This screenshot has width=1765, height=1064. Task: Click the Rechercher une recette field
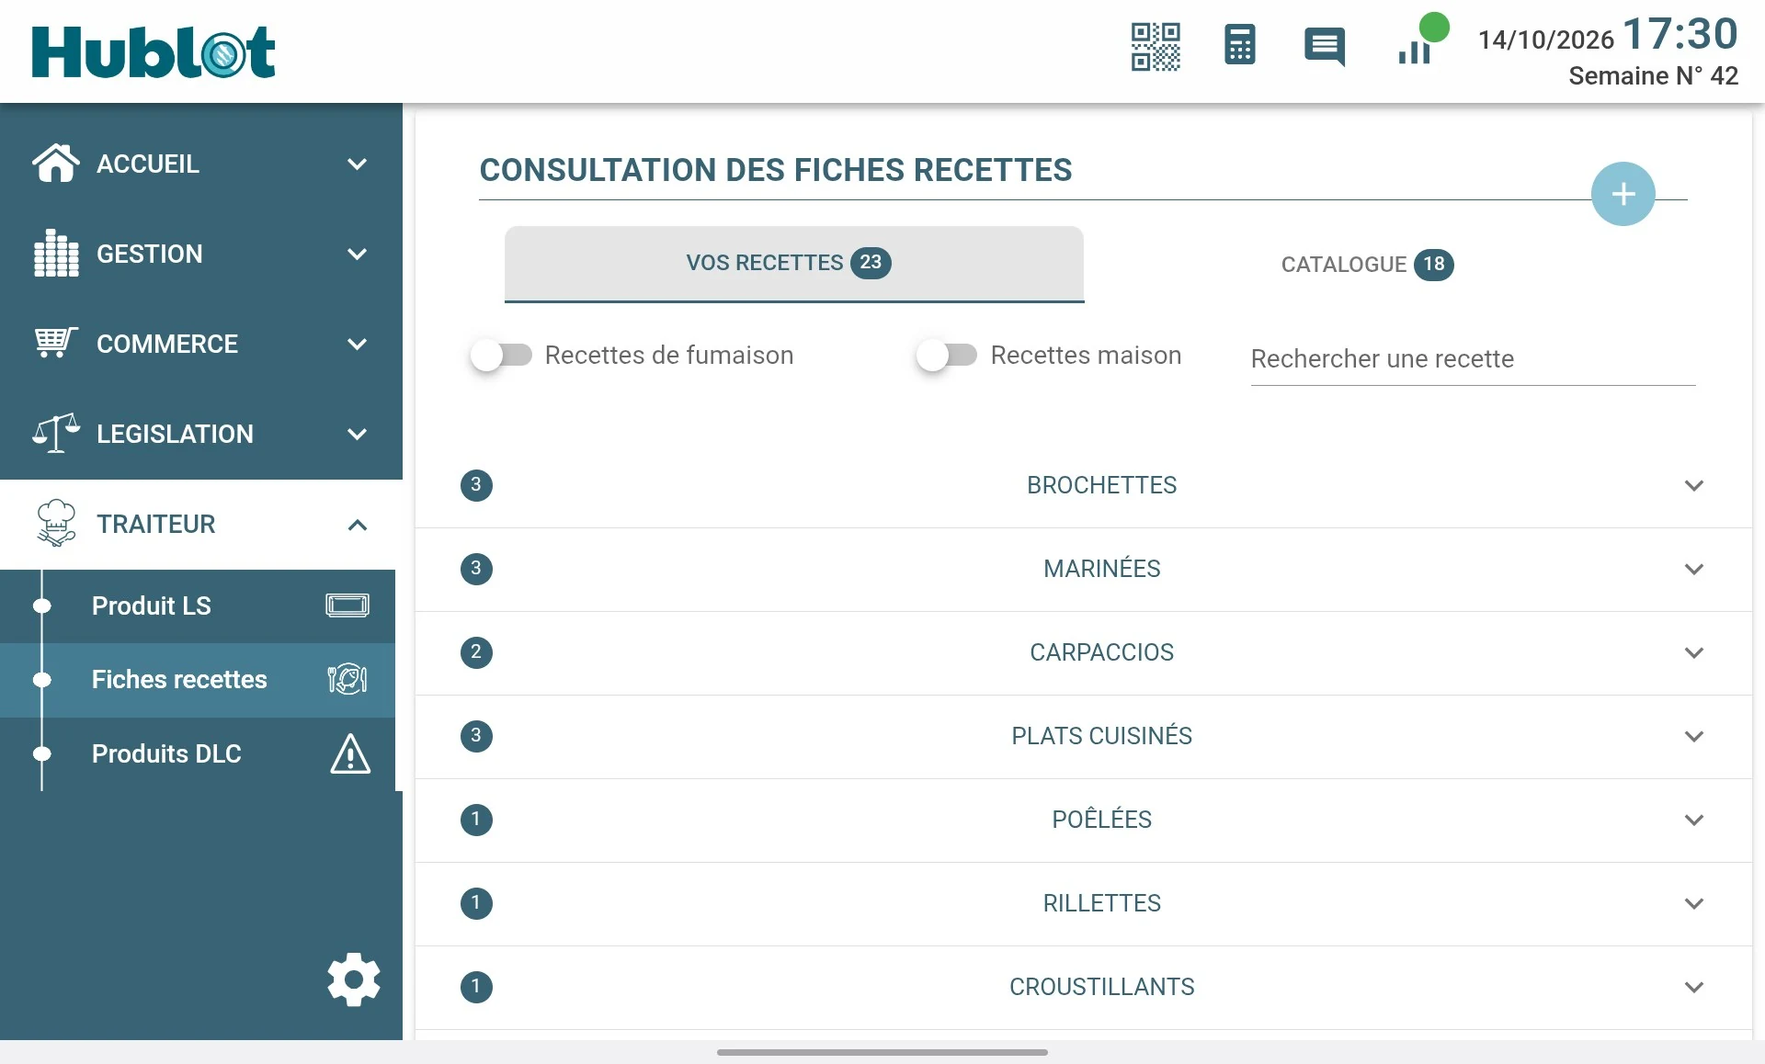pyautogui.click(x=1473, y=359)
